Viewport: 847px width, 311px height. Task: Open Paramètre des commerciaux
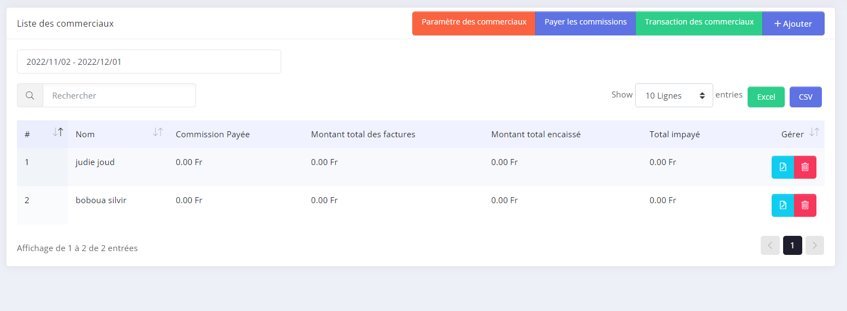pos(473,23)
